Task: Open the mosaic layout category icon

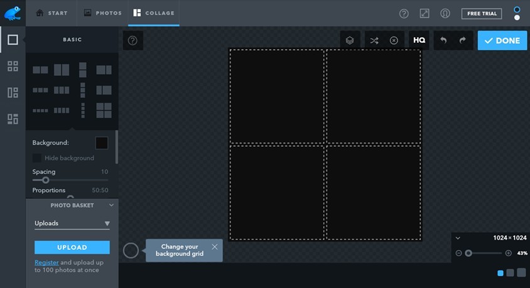Action: [x=13, y=119]
